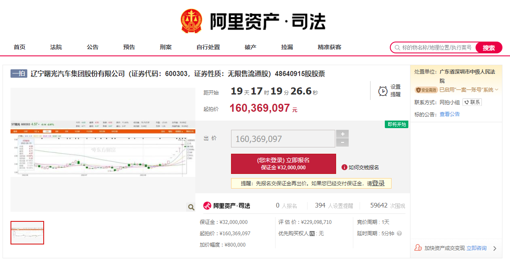This screenshot has width=510, height=268.
Task: Open the 法院 navigation menu item
Action: pos(56,47)
